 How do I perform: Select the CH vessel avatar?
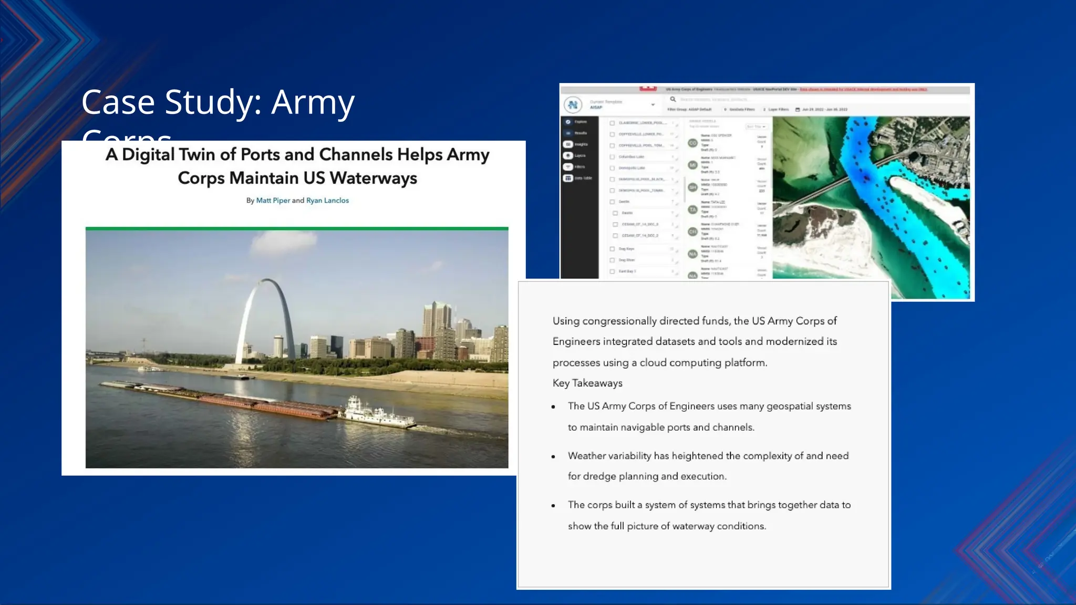(x=692, y=232)
